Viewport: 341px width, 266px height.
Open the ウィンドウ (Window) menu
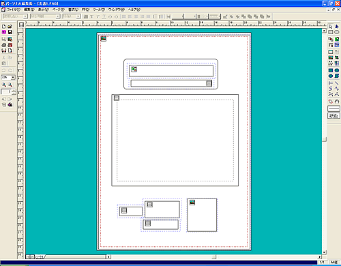tap(117, 10)
